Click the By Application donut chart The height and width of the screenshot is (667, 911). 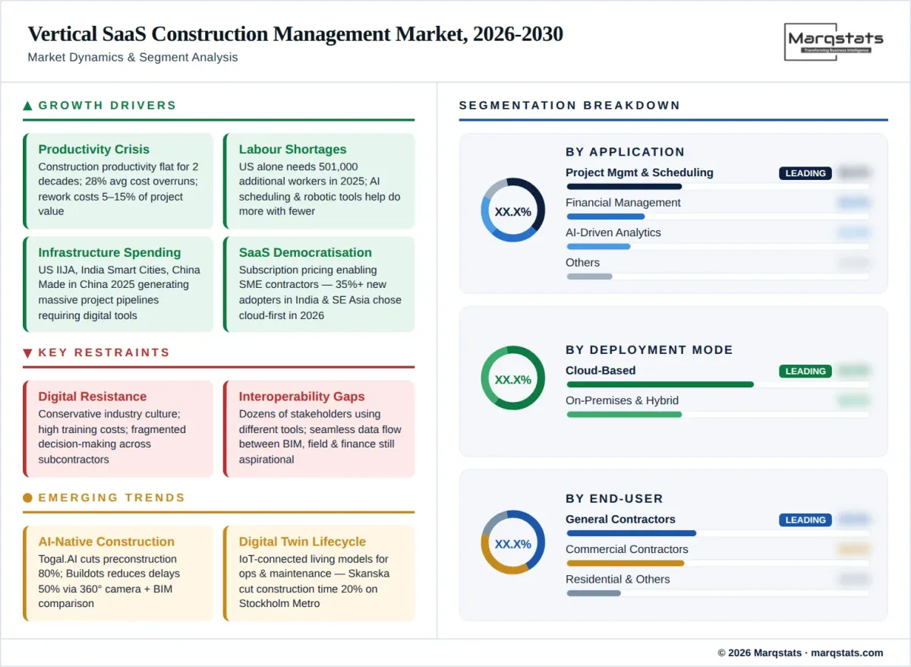coord(512,210)
